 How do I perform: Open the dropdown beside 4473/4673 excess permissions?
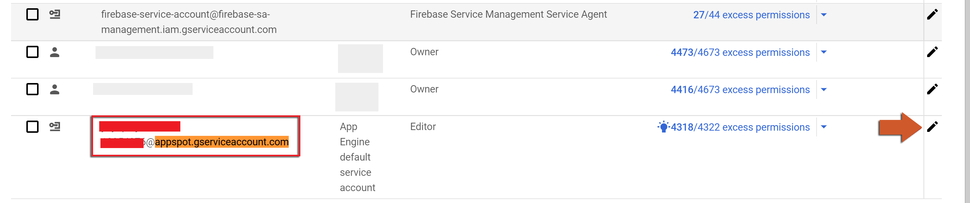pyautogui.click(x=824, y=52)
